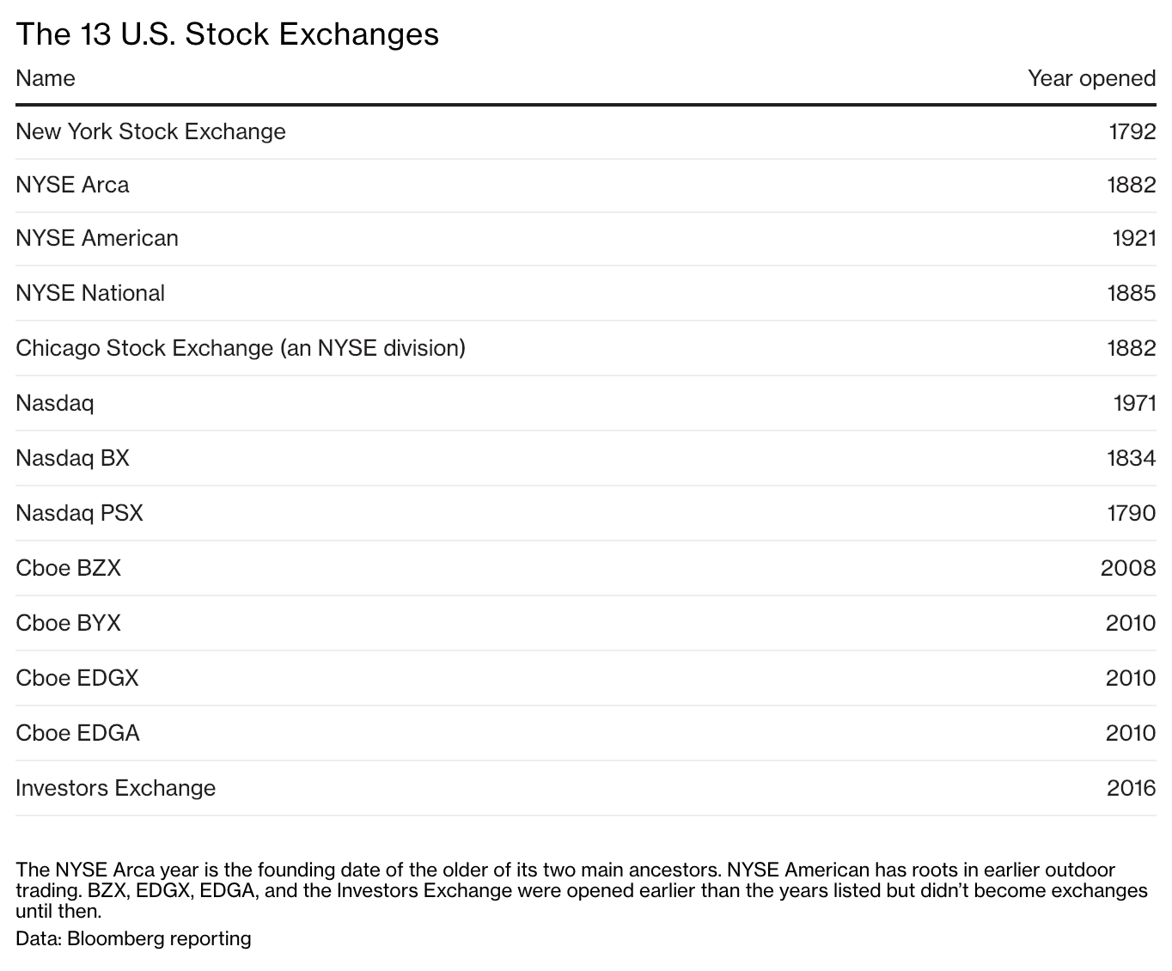Click the Nasdaq row name
Screen dimensions: 1172x971
tap(55, 403)
